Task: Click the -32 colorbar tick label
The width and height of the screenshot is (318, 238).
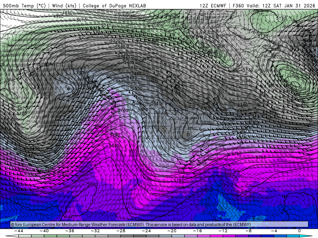Action: pos(95,231)
